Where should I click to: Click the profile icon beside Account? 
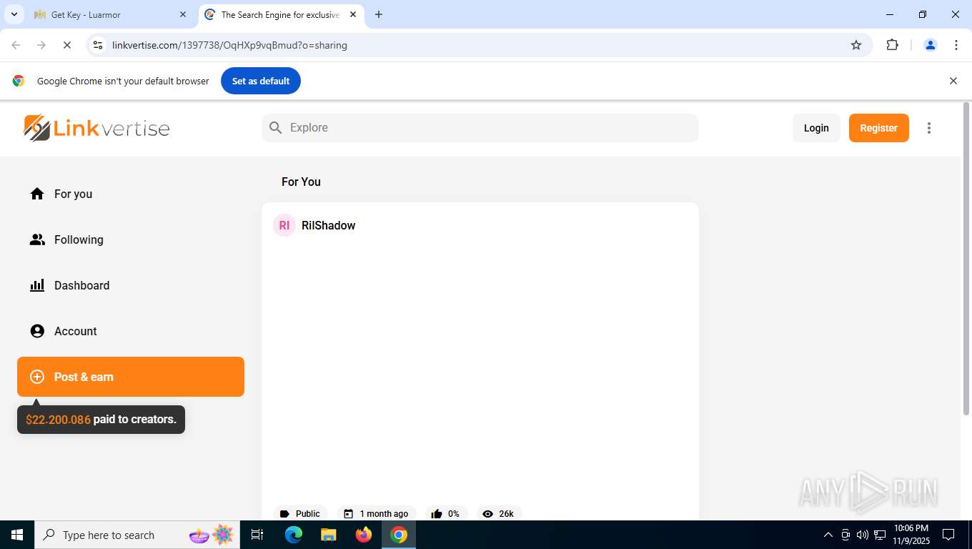(x=37, y=331)
